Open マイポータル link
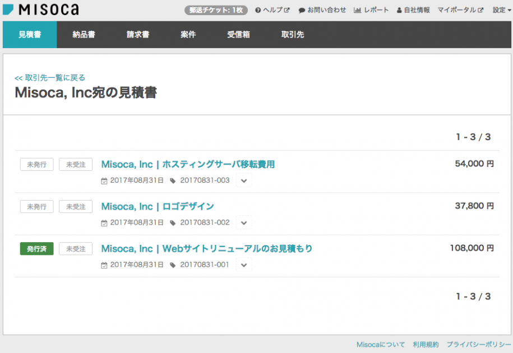Image resolution: width=513 pixels, height=353 pixels. pos(460,10)
